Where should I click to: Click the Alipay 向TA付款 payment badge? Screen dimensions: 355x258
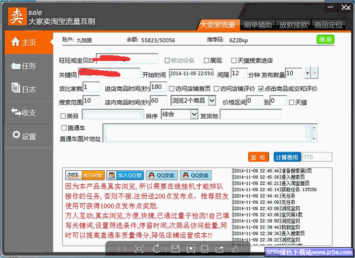pyautogui.click(x=85, y=175)
